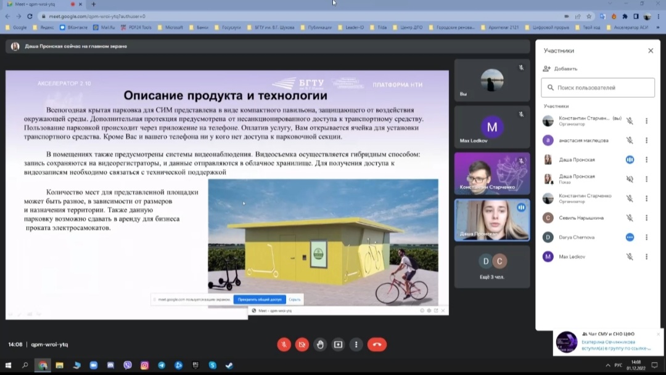Open options menu for Даша Пронская Показ
666x375 pixels.
646,179
